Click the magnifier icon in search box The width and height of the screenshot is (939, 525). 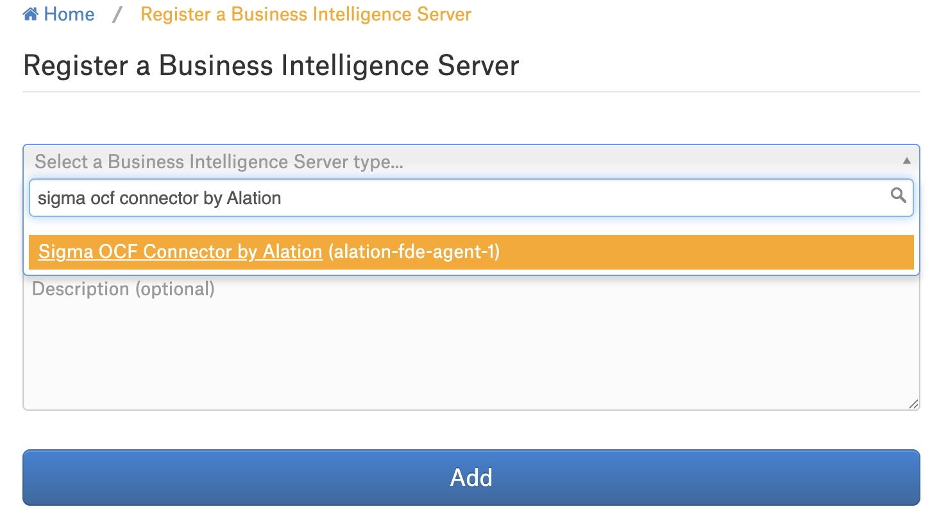(x=898, y=195)
